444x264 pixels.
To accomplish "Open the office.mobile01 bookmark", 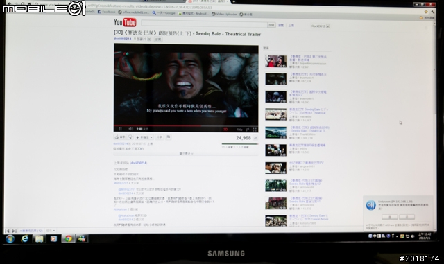I will click(x=133, y=12).
